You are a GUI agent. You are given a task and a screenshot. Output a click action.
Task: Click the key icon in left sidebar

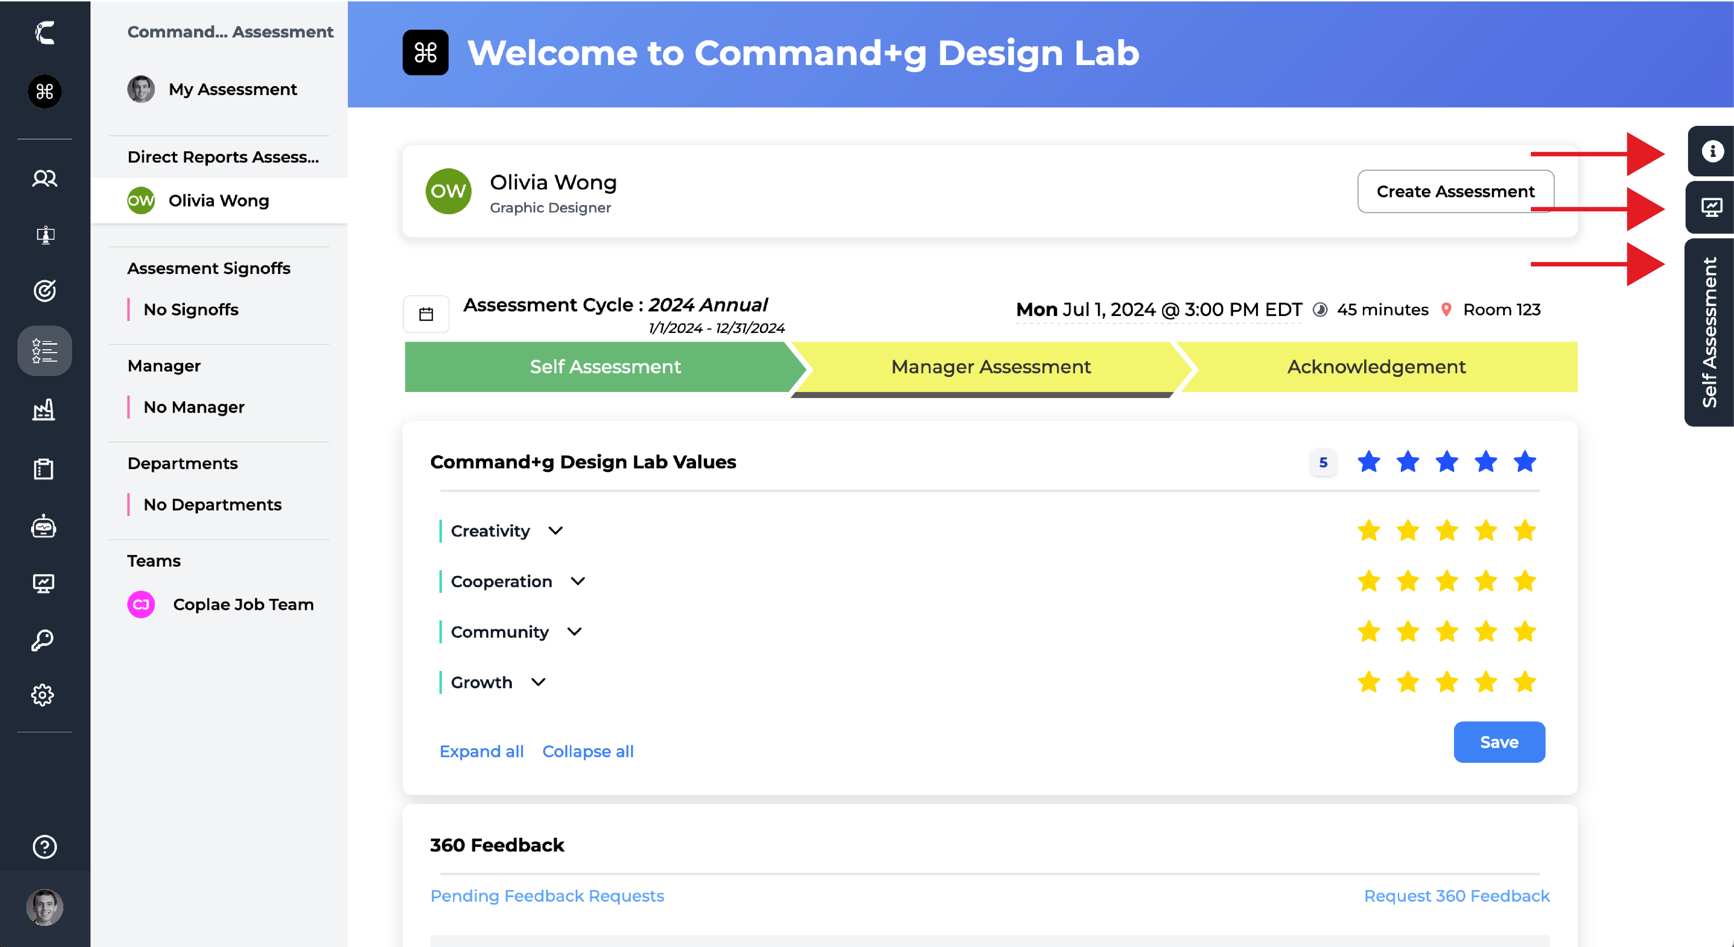pos(43,640)
